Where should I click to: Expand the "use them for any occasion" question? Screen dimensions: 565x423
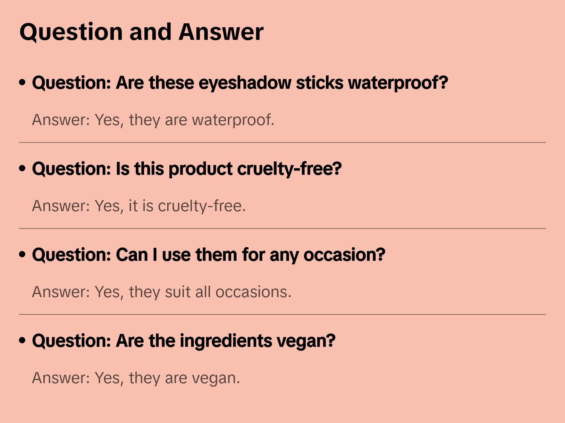tap(208, 255)
